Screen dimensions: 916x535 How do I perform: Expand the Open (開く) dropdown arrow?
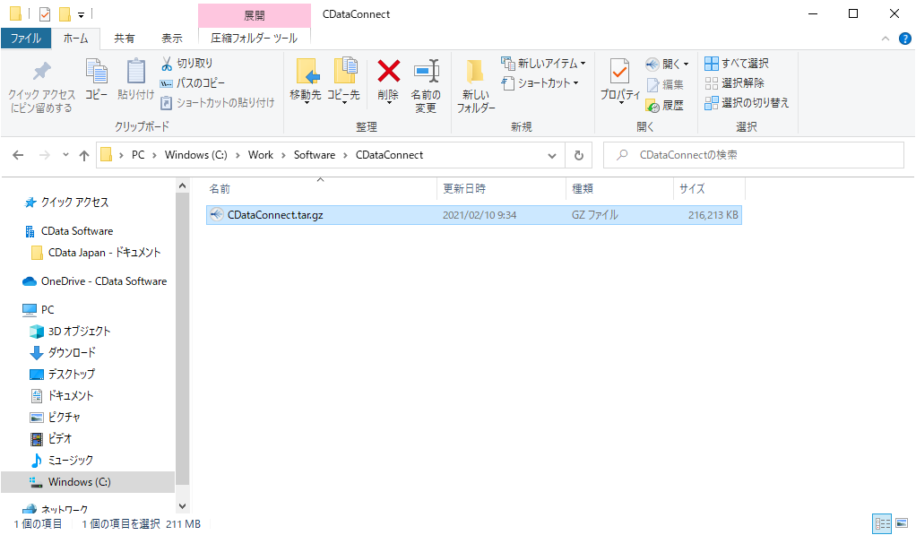tap(686, 65)
